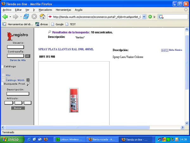
Task: Click the Kits link
Action: [8, 75]
